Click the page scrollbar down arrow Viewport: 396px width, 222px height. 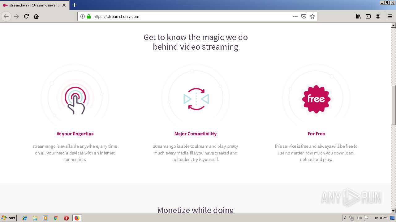[x=393, y=211]
